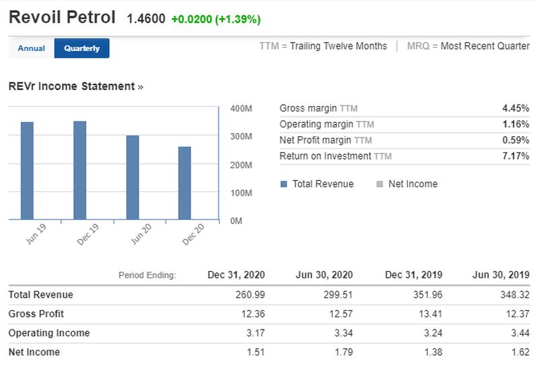Click the +0.0200 (+1.39%) change value

point(216,19)
